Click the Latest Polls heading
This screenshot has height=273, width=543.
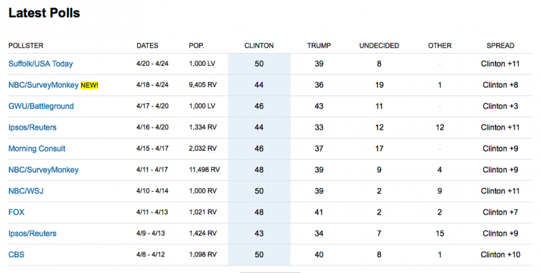tap(44, 14)
